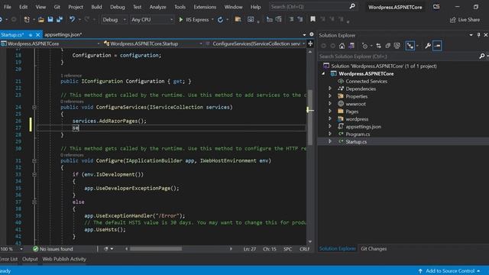Viewport: 489px width, 275px height.
Task: Click the Home icon in Solution Explorer
Action: pyautogui.click(x=342, y=46)
